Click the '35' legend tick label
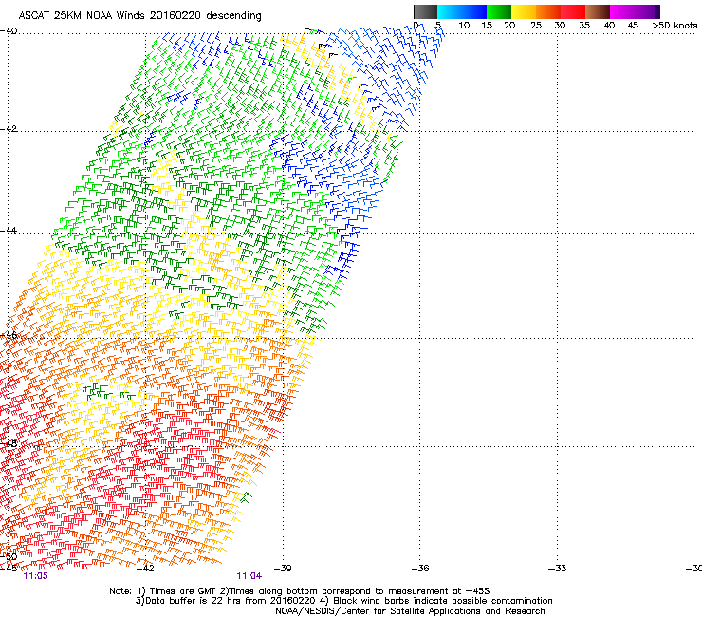Screen dimensions: 702x617 pos(584,26)
